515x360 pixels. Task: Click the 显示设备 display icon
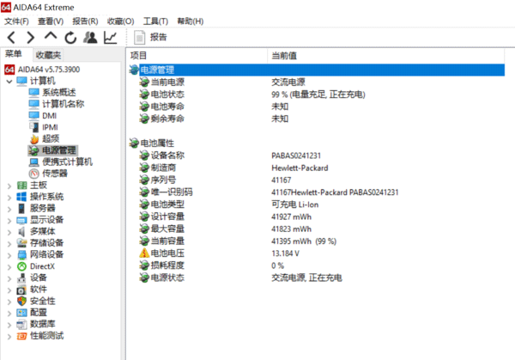point(21,220)
